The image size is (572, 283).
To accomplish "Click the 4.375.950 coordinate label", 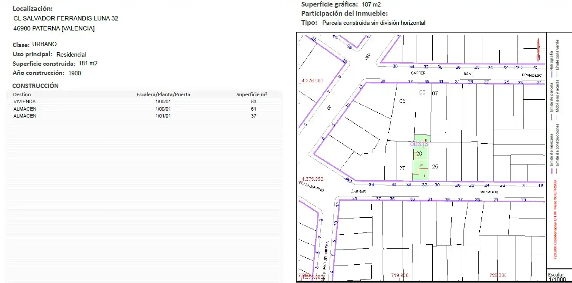I will tap(312, 179).
